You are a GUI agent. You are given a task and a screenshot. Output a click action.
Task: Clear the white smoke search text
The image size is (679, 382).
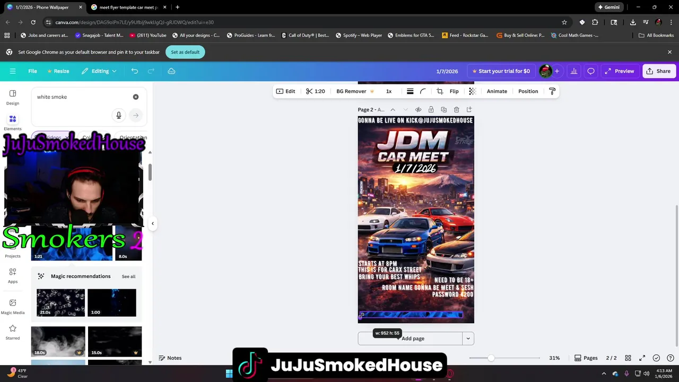pos(136,97)
